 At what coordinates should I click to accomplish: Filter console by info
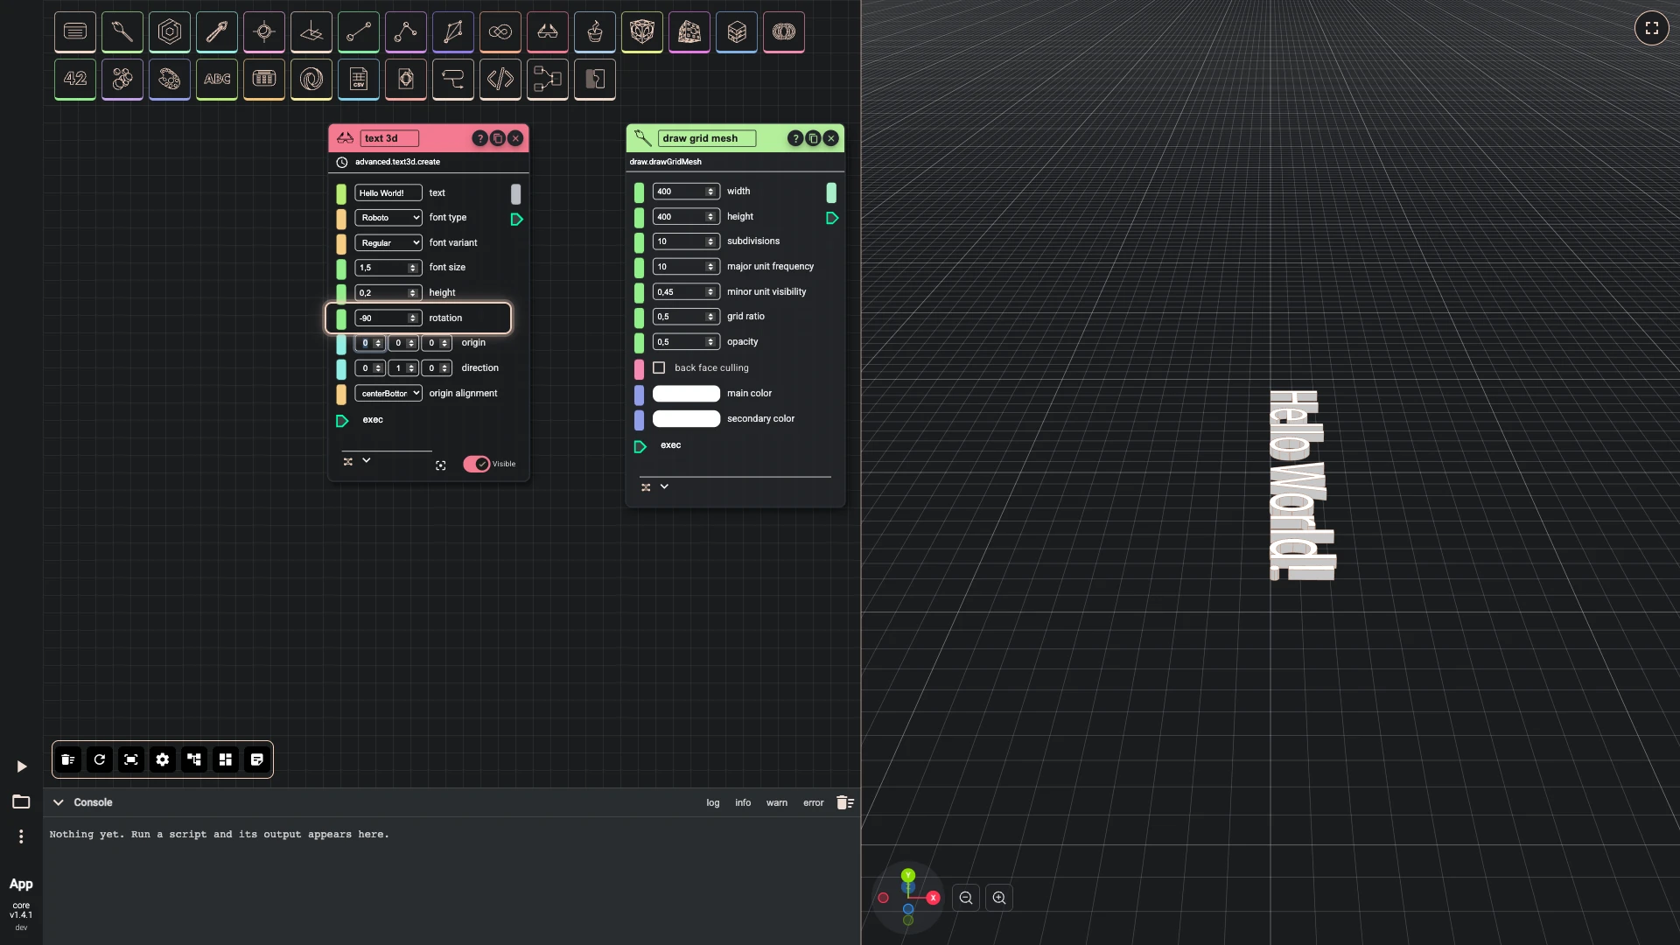(743, 802)
